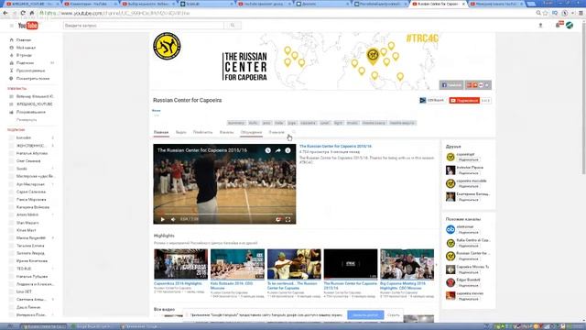Show next videos in the Highlights shelf

pyautogui.click(x=436, y=265)
